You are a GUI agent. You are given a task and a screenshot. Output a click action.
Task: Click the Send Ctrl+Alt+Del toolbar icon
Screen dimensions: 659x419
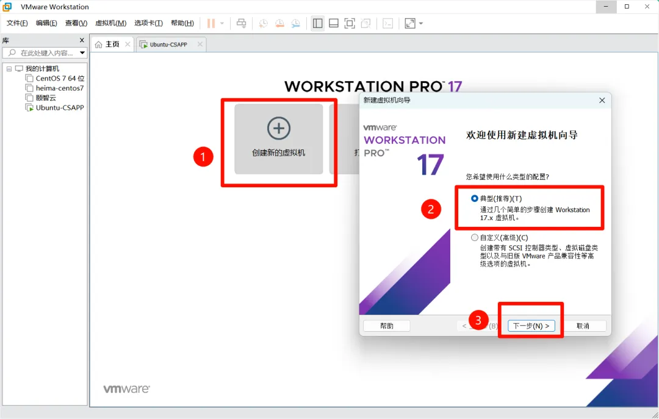(241, 24)
